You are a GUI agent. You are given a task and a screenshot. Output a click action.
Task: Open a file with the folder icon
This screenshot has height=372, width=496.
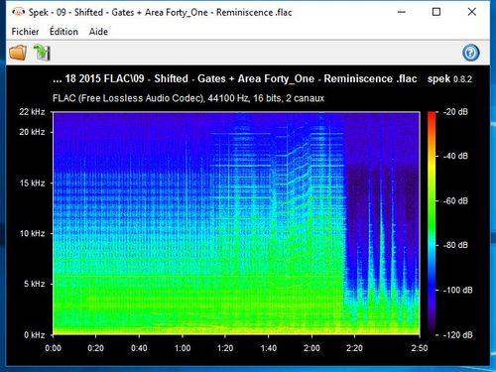(x=18, y=53)
